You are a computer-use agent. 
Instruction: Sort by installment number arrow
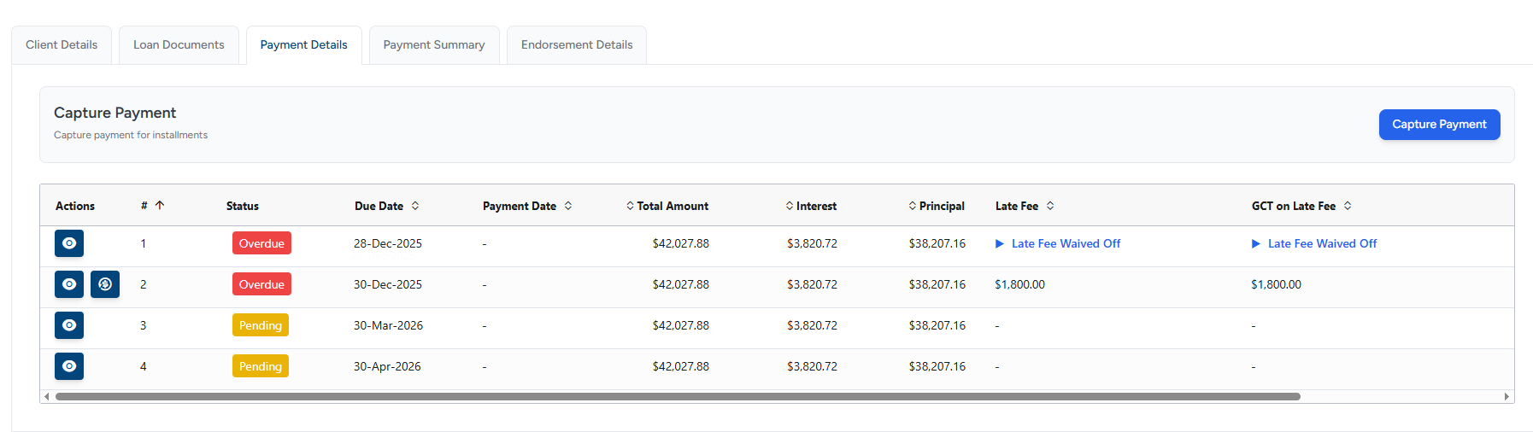pos(160,206)
